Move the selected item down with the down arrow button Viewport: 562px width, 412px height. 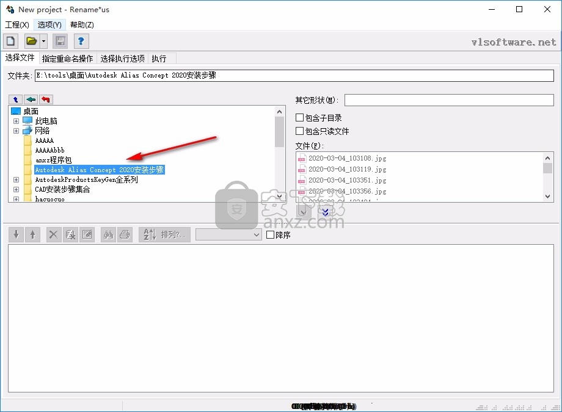16,234
